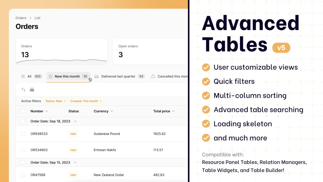Dismiss the Created: This month filter badge

(x=100, y=101)
